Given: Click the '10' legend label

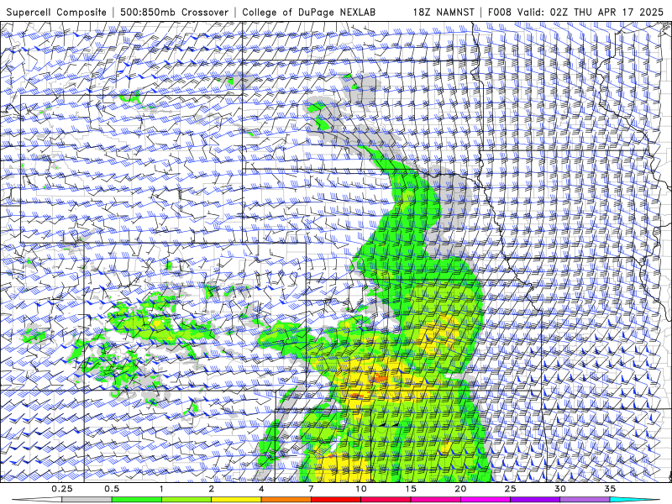Looking at the screenshot, I should pos(361,489).
